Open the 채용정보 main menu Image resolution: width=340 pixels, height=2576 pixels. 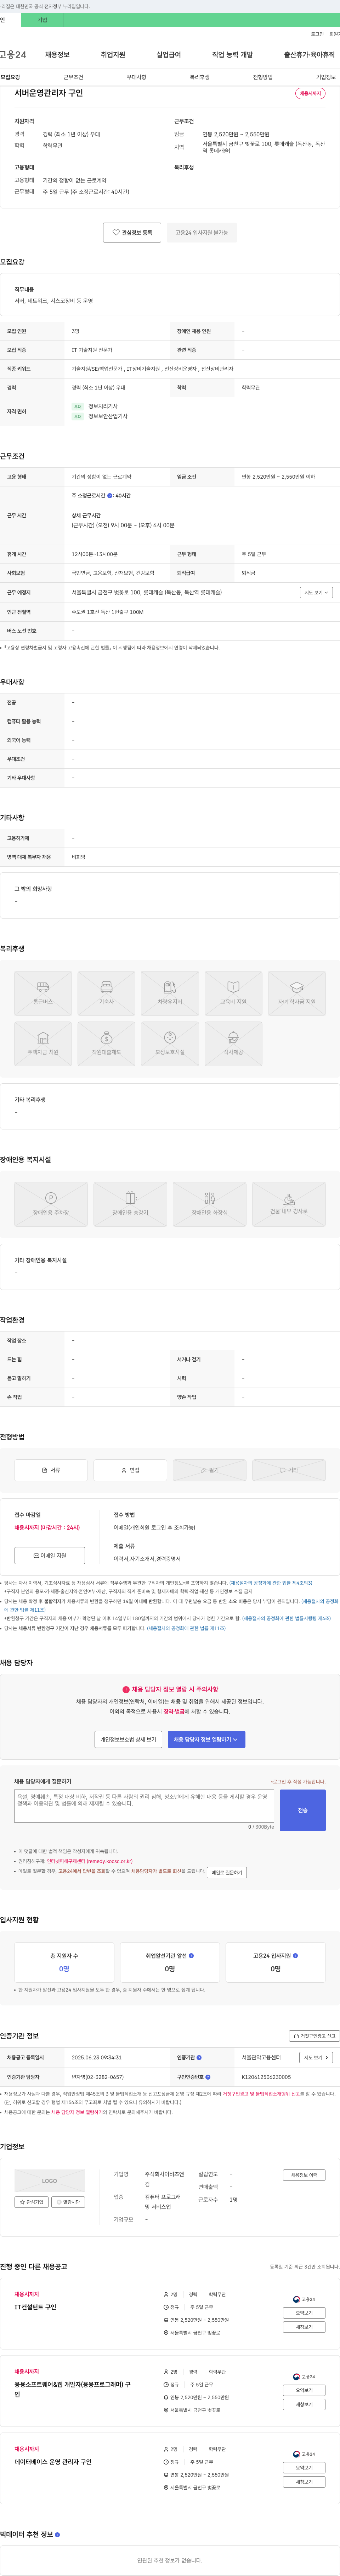(x=57, y=55)
